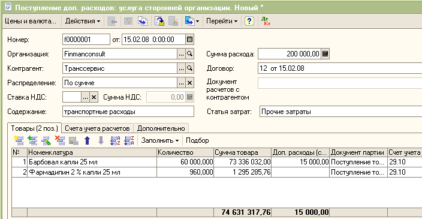Click the Договор field

point(340,68)
